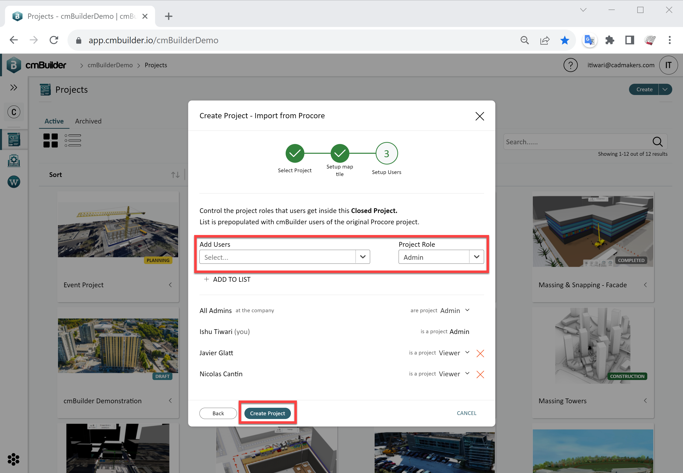The image size is (683, 473).
Task: Close the Projects browser tab
Action: (x=145, y=16)
